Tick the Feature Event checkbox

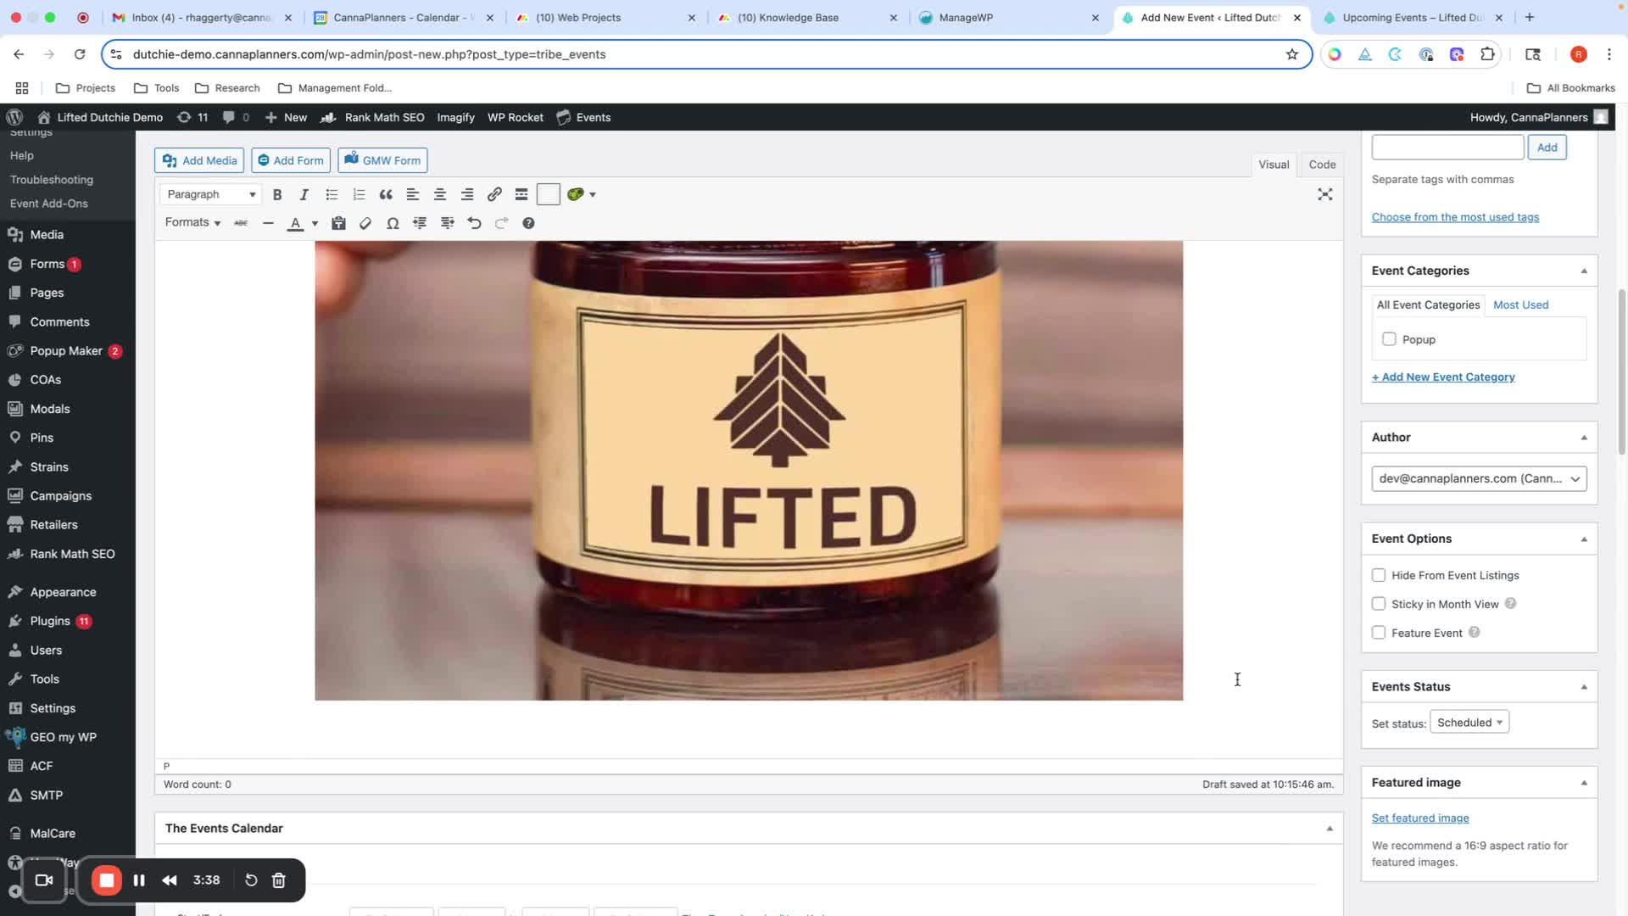click(1379, 633)
